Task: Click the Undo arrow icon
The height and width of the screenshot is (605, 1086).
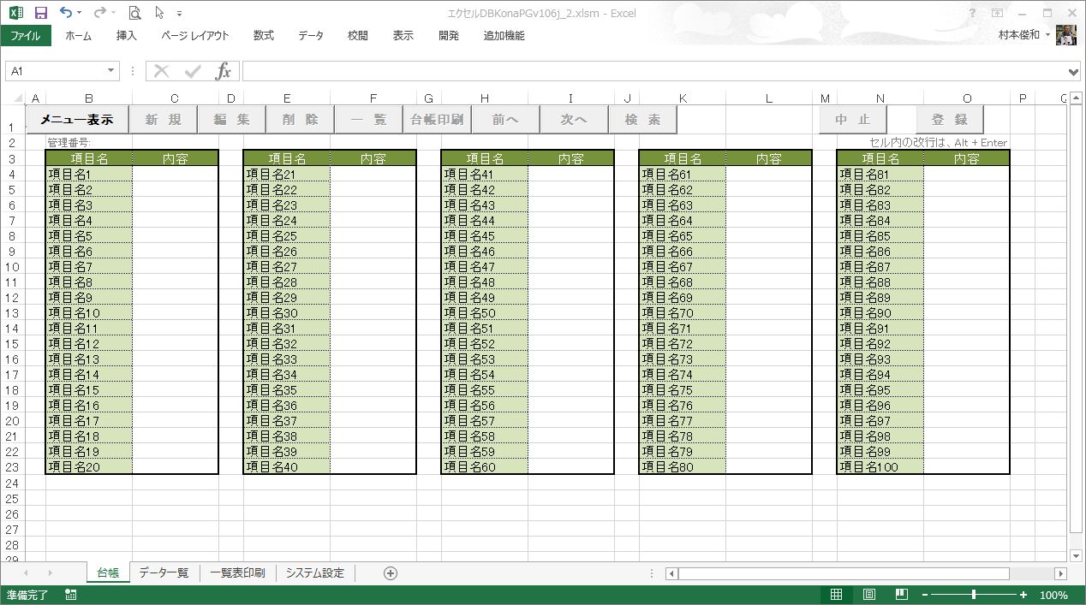Action: click(66, 13)
